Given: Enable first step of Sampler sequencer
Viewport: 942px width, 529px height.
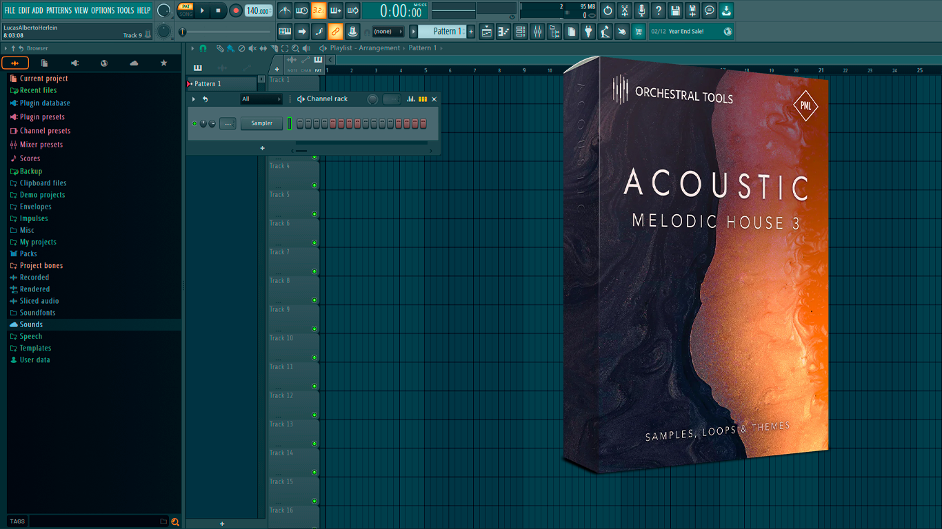Looking at the screenshot, I should point(300,123).
